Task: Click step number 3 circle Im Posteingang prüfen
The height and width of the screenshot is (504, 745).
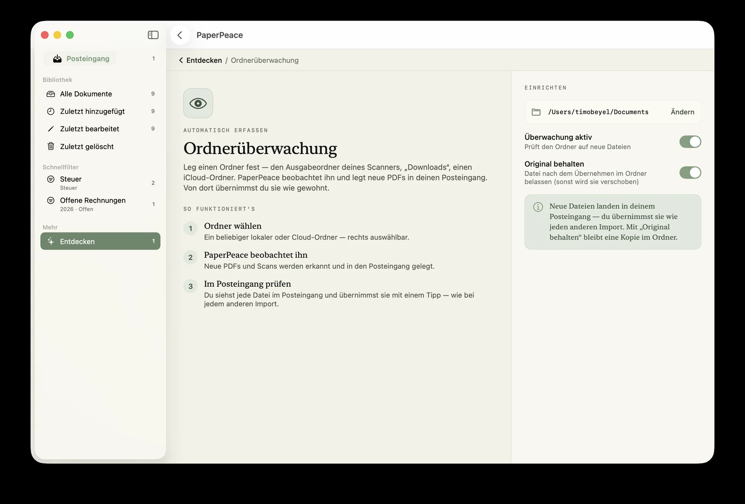Action: pyautogui.click(x=190, y=286)
